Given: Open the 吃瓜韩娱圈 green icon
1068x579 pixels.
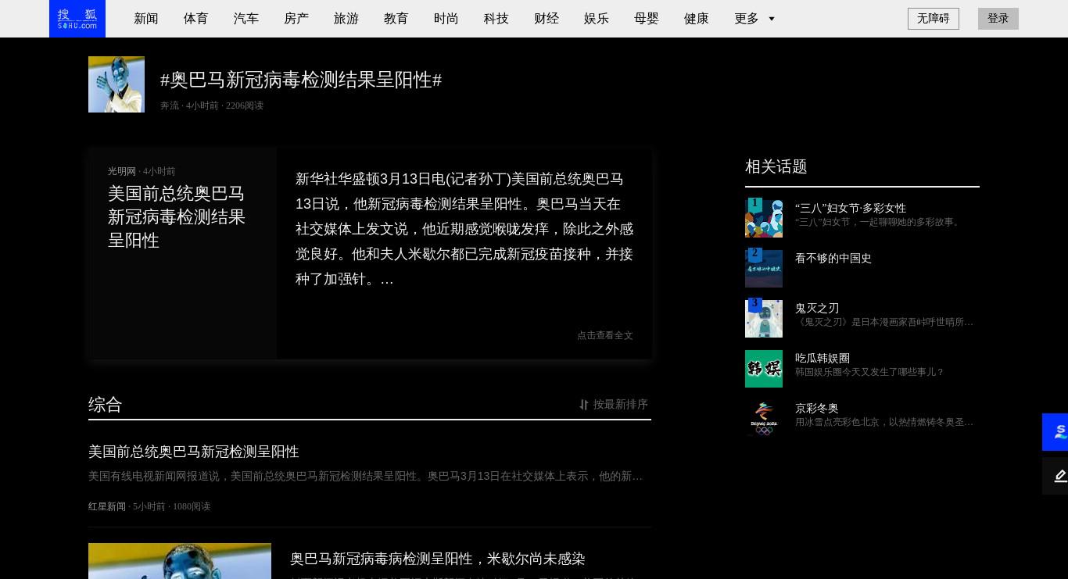Looking at the screenshot, I should 764,369.
